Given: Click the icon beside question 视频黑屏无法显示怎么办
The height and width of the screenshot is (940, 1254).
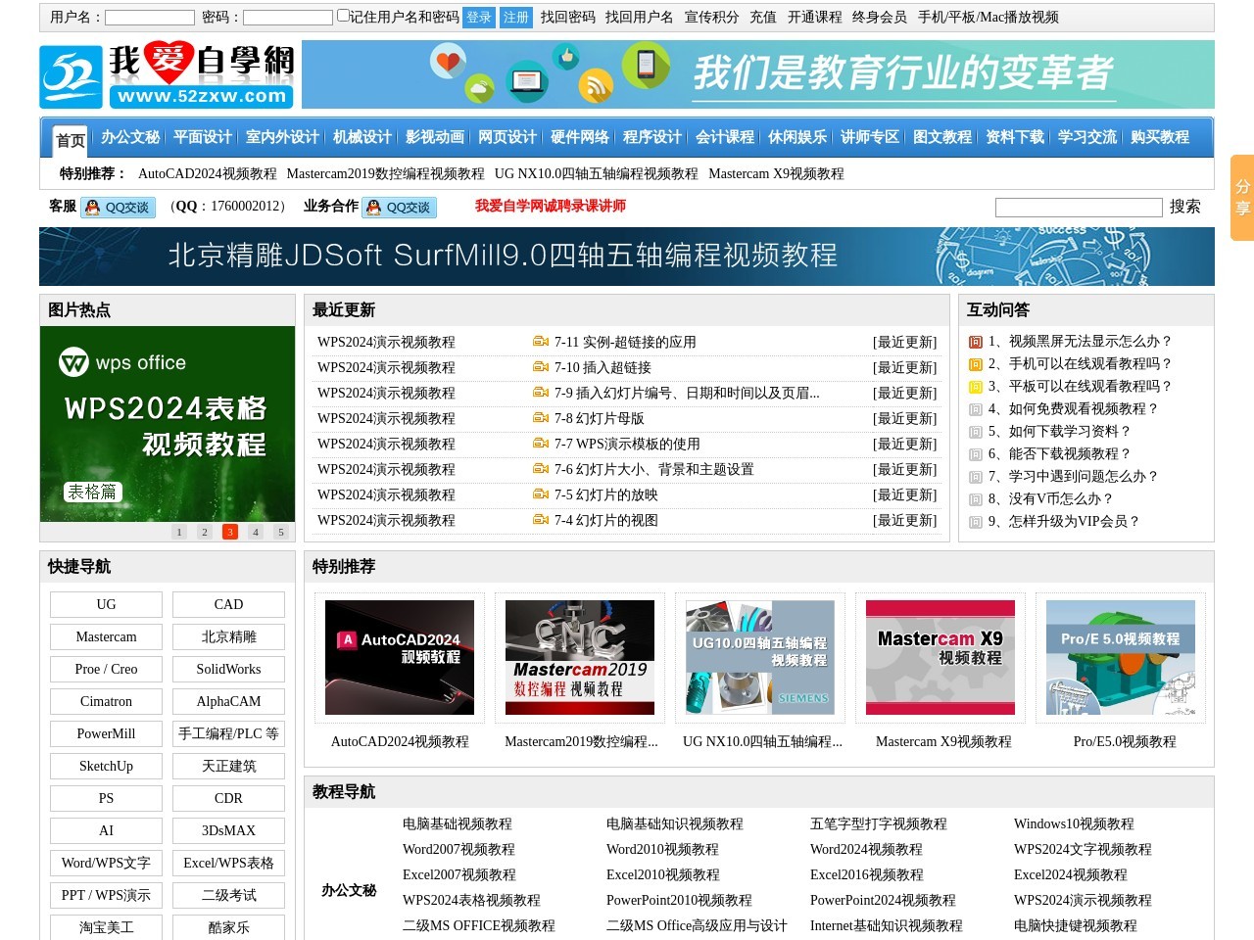Looking at the screenshot, I should pyautogui.click(x=975, y=342).
